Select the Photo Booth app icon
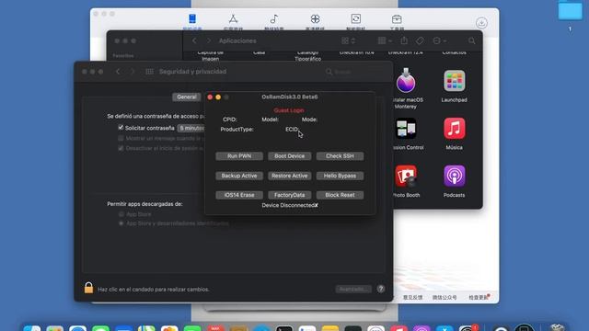589x331 pixels. 406,176
